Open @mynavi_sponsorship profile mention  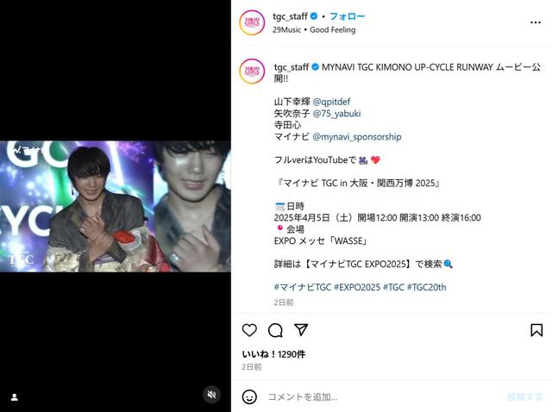[357, 136]
